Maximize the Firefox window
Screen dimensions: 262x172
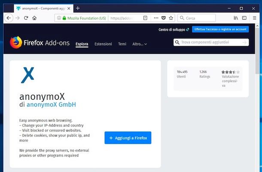pyautogui.click(x=241, y=8)
